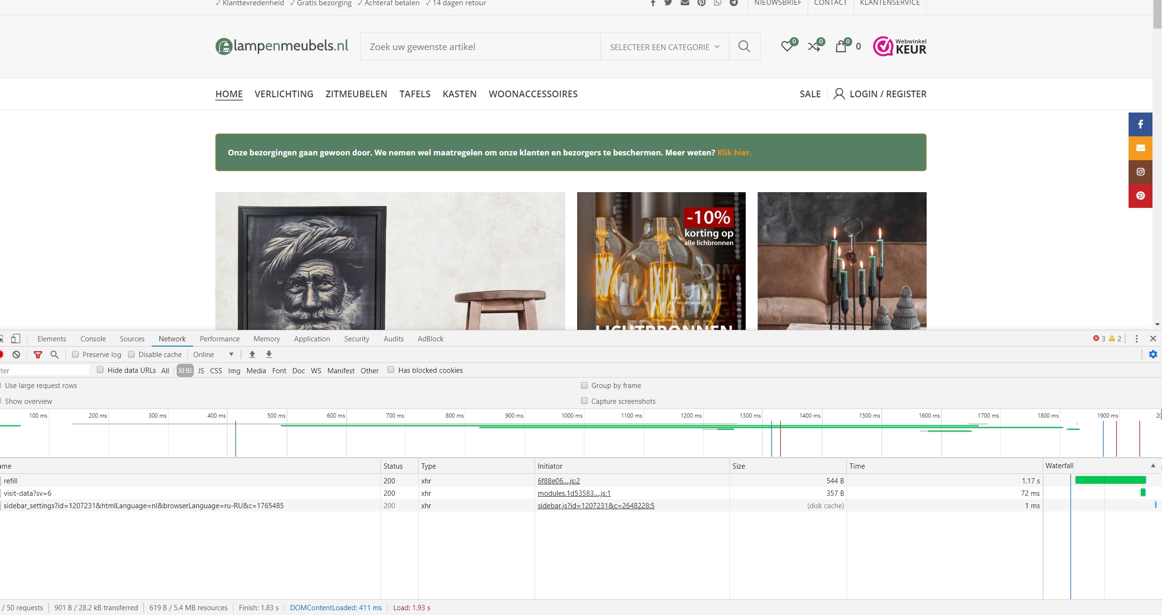The image size is (1162, 615).
Task: Toggle the red filter funnel icon
Action: pos(38,354)
